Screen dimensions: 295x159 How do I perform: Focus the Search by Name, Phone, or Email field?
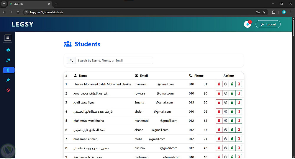point(114,61)
